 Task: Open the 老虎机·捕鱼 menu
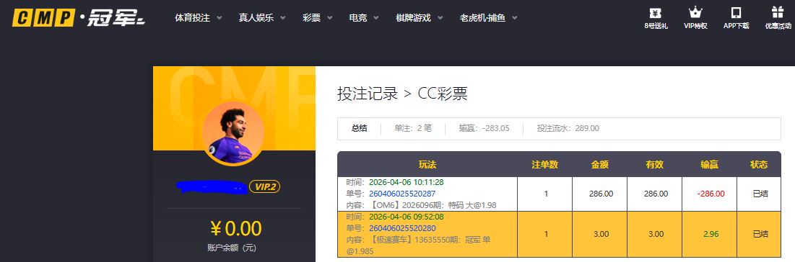[482, 18]
